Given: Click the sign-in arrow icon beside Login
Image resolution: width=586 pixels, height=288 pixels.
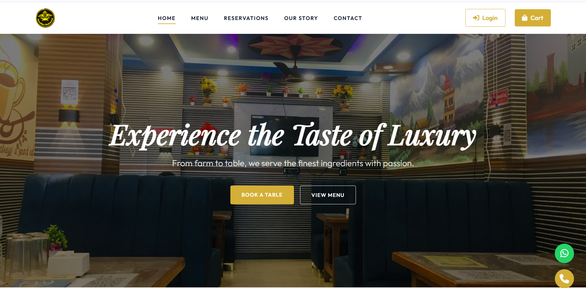Looking at the screenshot, I should pyautogui.click(x=476, y=18).
